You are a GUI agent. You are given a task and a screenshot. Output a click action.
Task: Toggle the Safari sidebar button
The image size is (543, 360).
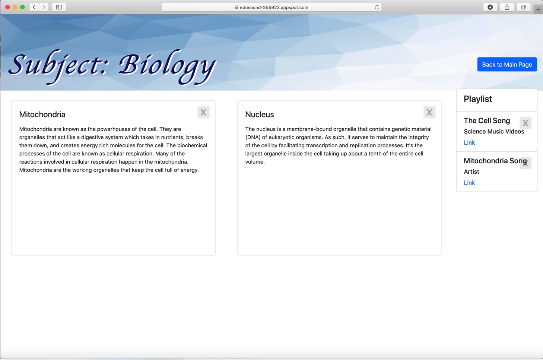tap(59, 7)
